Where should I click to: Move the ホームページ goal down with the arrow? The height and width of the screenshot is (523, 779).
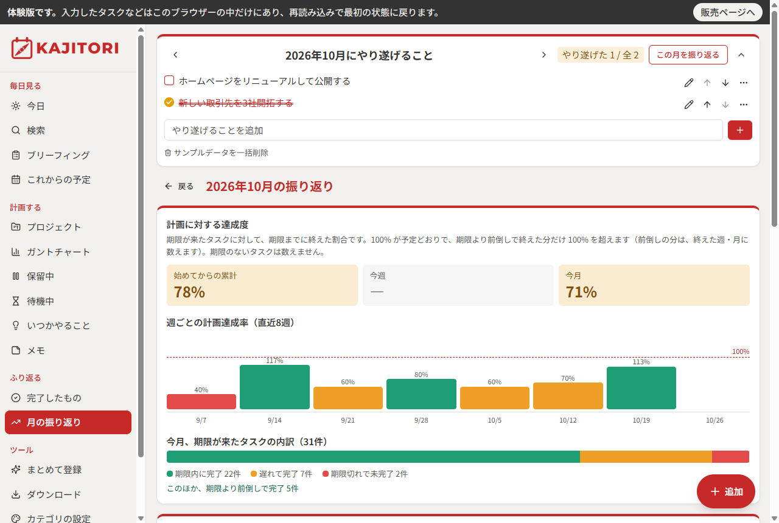coord(725,83)
